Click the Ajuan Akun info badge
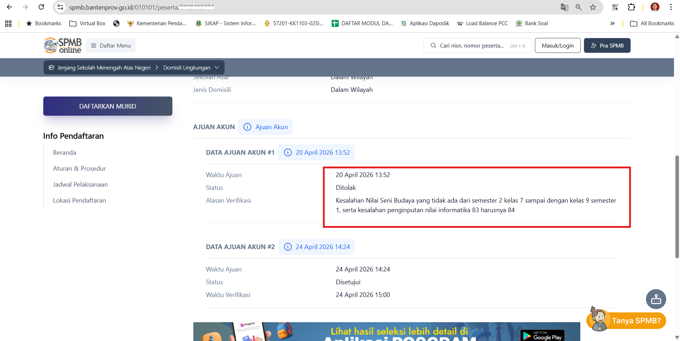Viewport: 680px width, 341px height. click(x=265, y=127)
